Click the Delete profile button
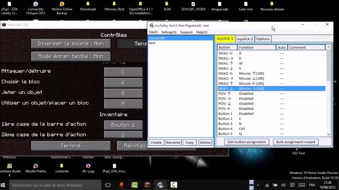The height and width of the screenshot is (190, 339). pos(205,142)
